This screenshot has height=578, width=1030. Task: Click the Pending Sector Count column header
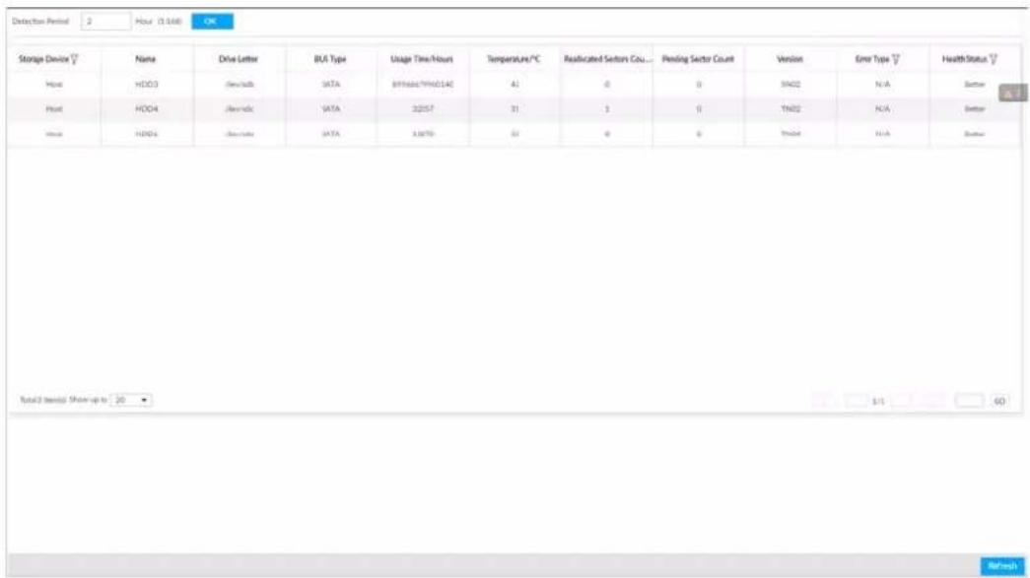tap(698, 59)
